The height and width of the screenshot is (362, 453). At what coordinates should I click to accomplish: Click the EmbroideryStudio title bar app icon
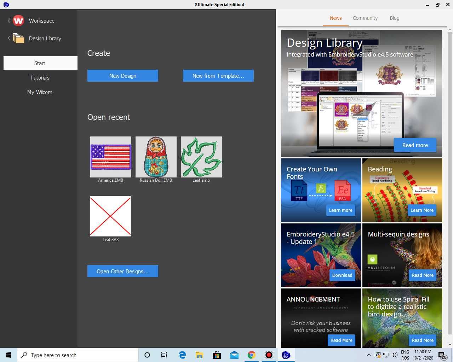pyautogui.click(x=6, y=5)
